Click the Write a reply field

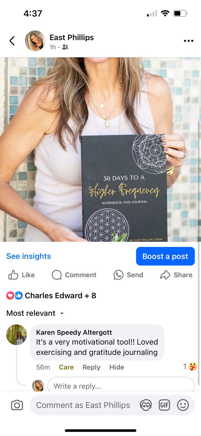(x=121, y=386)
